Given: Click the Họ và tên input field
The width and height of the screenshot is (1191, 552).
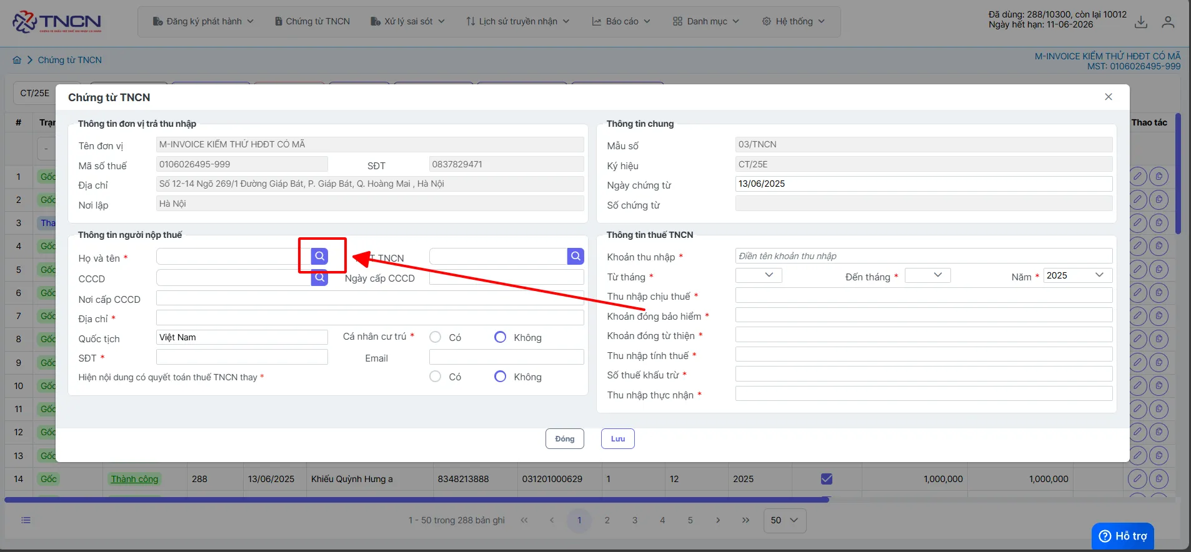Looking at the screenshot, I should tap(234, 256).
